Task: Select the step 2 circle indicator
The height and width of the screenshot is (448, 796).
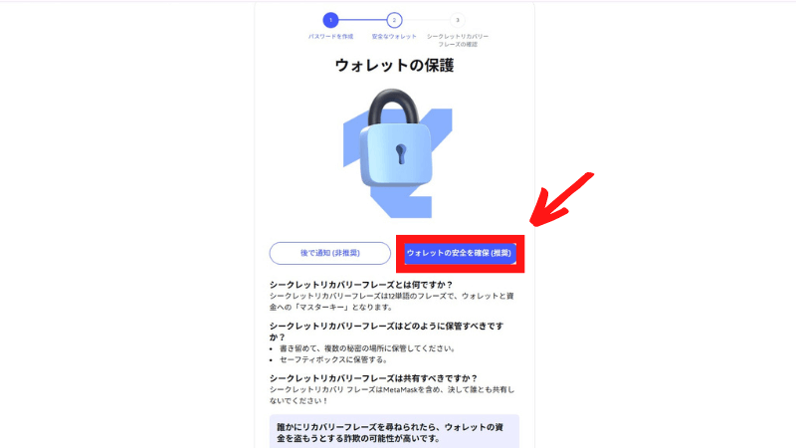Action: coord(394,20)
